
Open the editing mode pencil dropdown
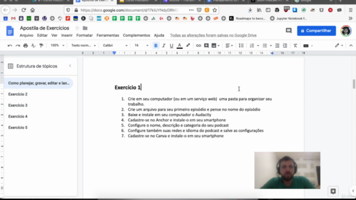pyautogui.click(x=339, y=46)
